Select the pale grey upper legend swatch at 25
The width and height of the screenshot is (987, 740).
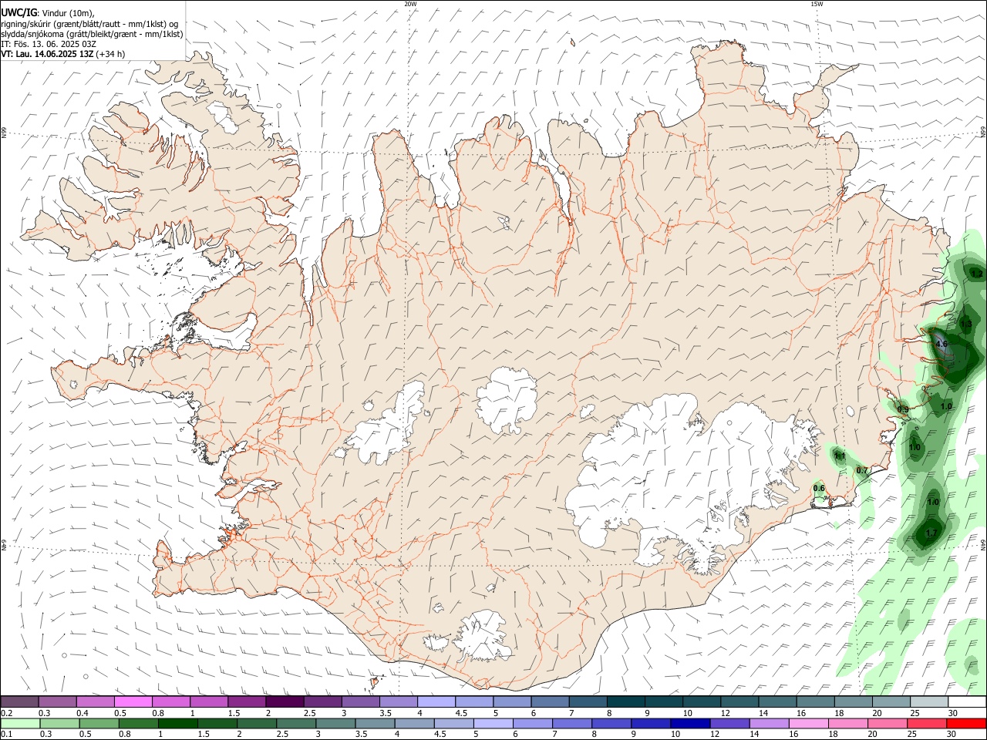929,702
